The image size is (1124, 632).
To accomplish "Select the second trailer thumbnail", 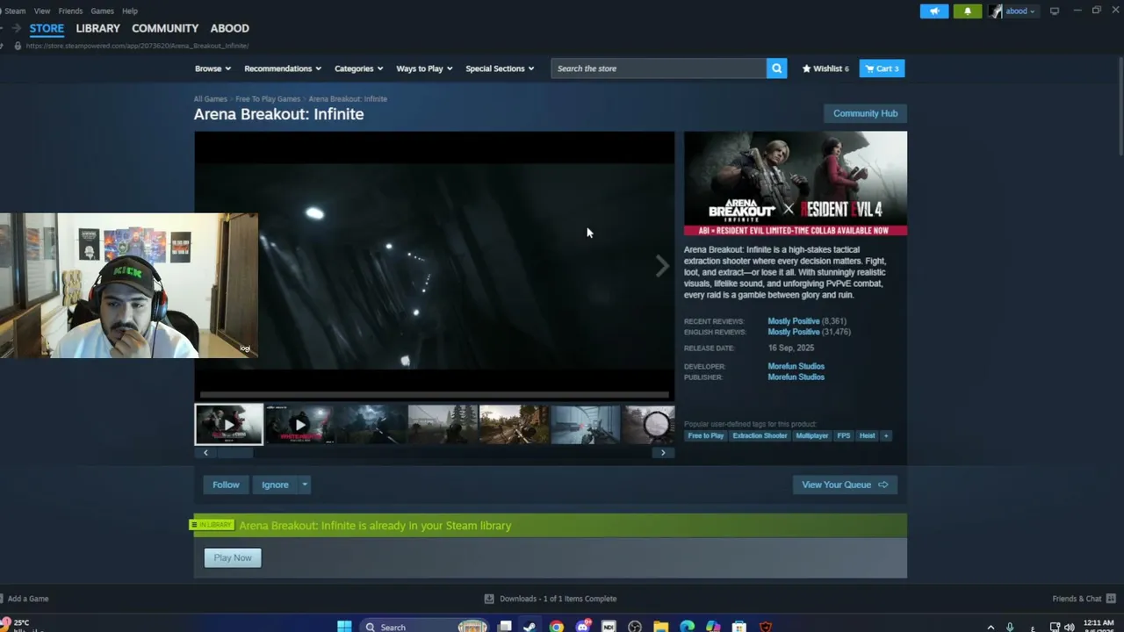I will [299, 425].
